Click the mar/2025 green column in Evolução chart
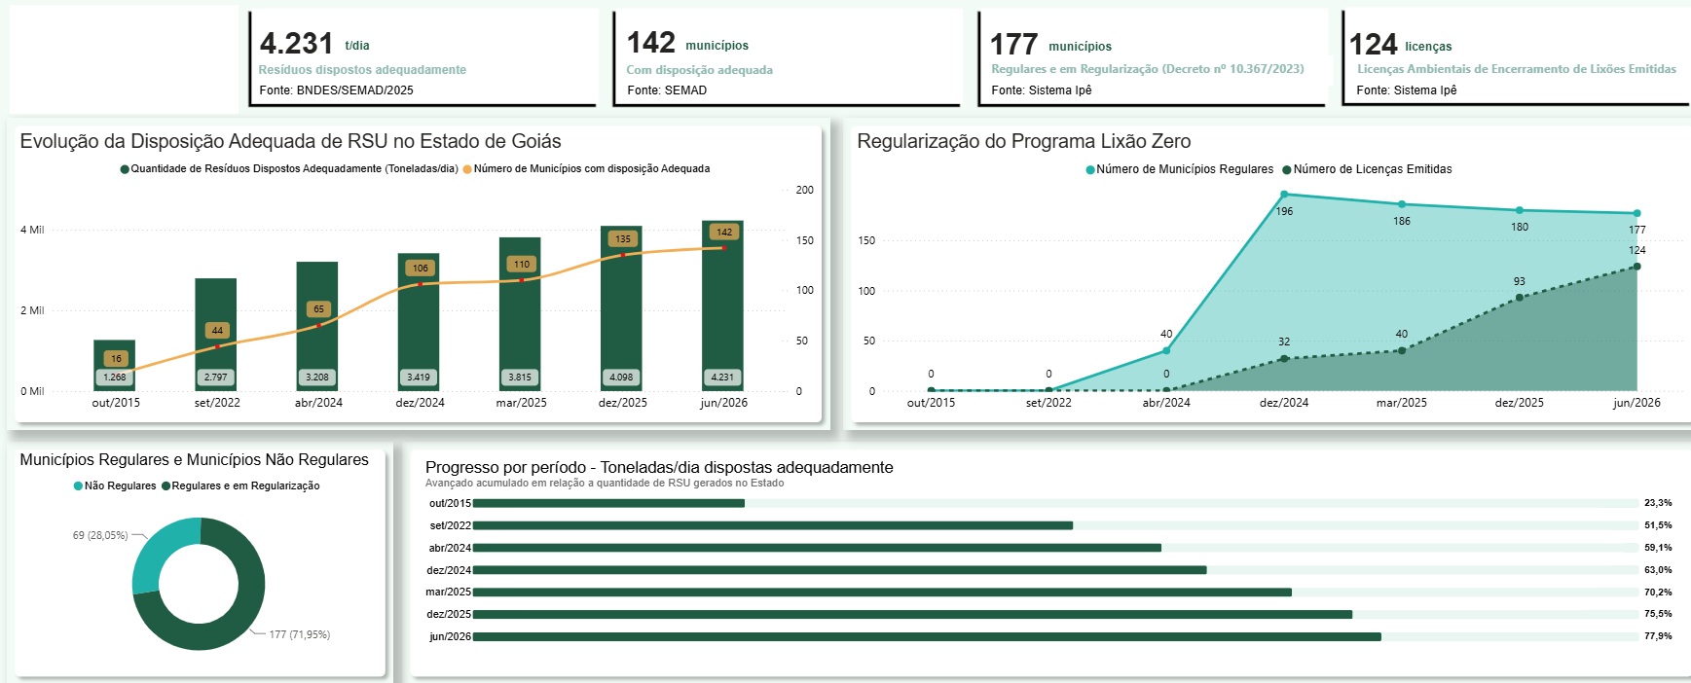The height and width of the screenshot is (683, 1691). 520,314
